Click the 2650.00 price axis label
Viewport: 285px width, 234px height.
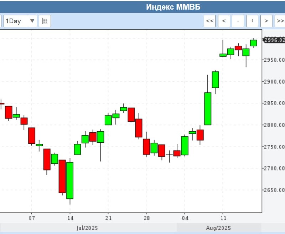coord(274,190)
